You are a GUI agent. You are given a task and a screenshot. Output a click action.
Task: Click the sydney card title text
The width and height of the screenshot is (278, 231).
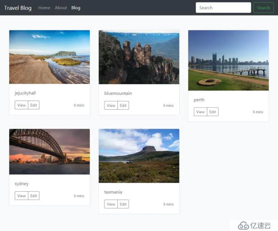[22, 184]
